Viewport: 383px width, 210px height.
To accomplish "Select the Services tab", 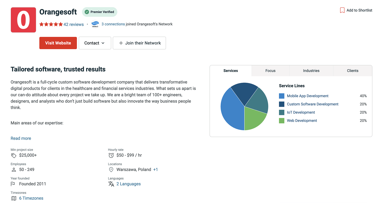I will (231, 71).
